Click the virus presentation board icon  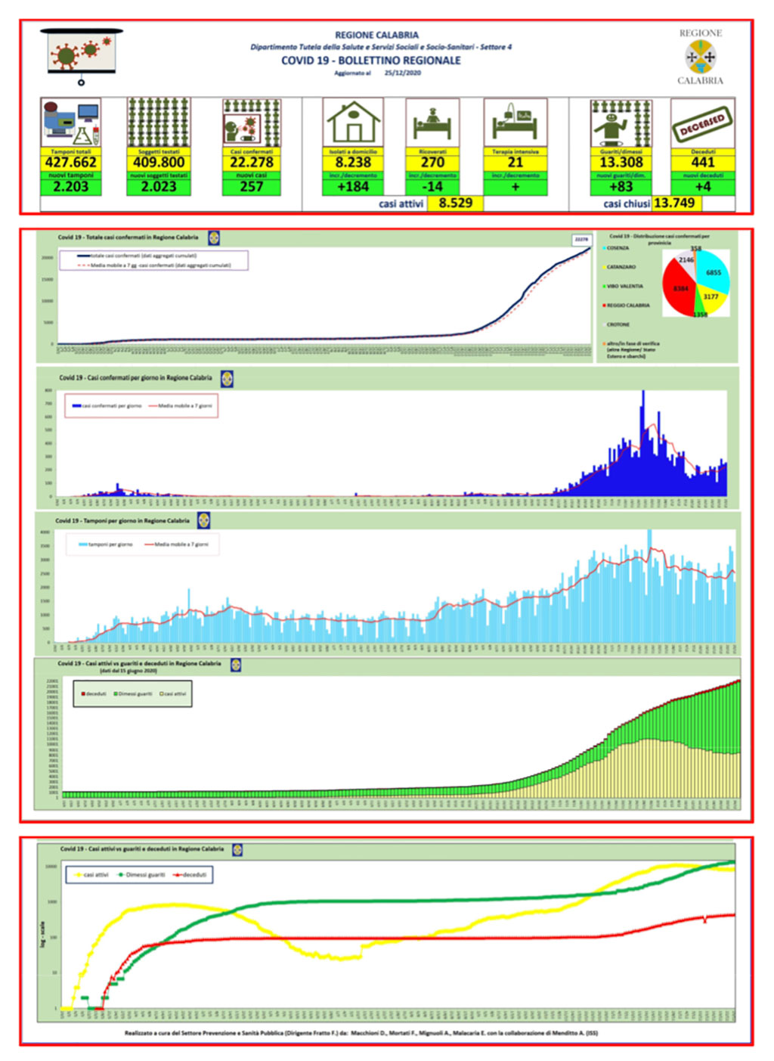82,57
